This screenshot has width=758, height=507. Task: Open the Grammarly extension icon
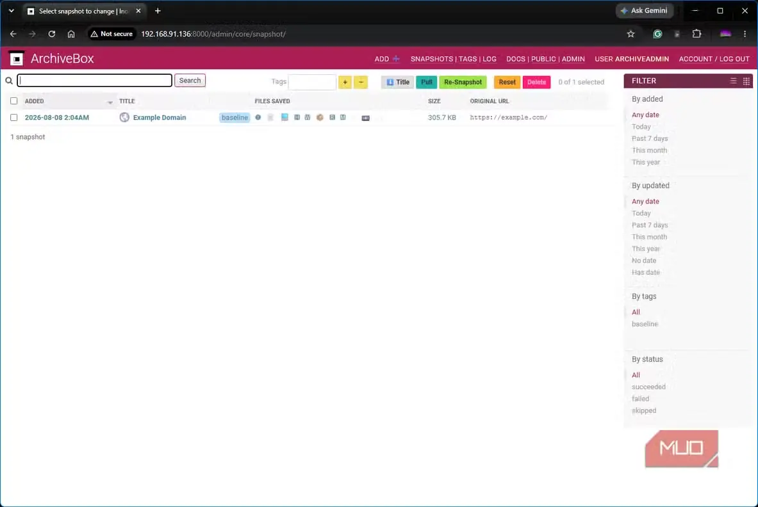657,34
